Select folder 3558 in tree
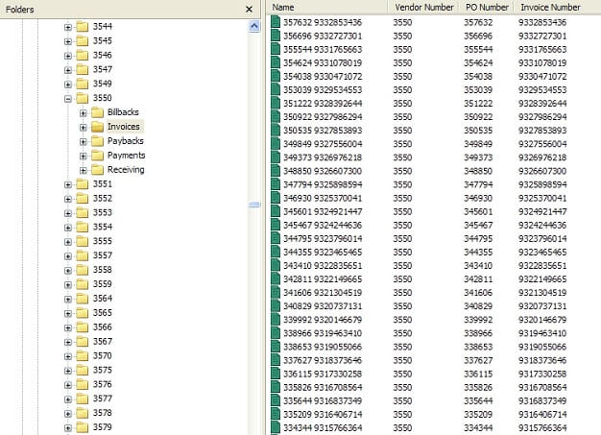 point(103,270)
